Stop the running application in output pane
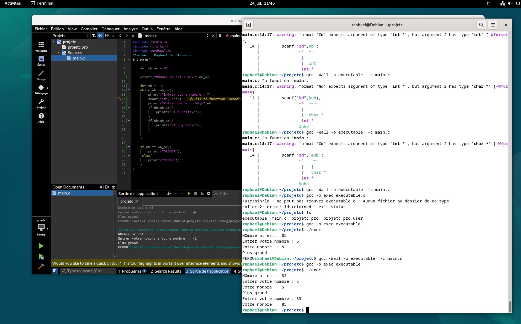521x324 pixels. pyautogui.click(x=196, y=193)
